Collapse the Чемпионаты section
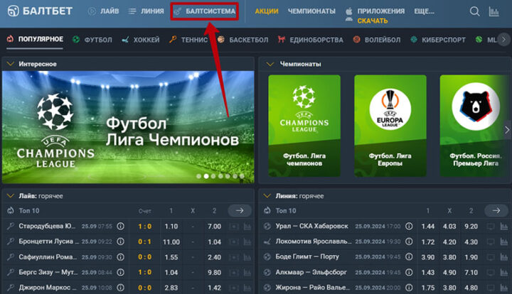This screenshot has height=294, width=512. tap(270, 64)
